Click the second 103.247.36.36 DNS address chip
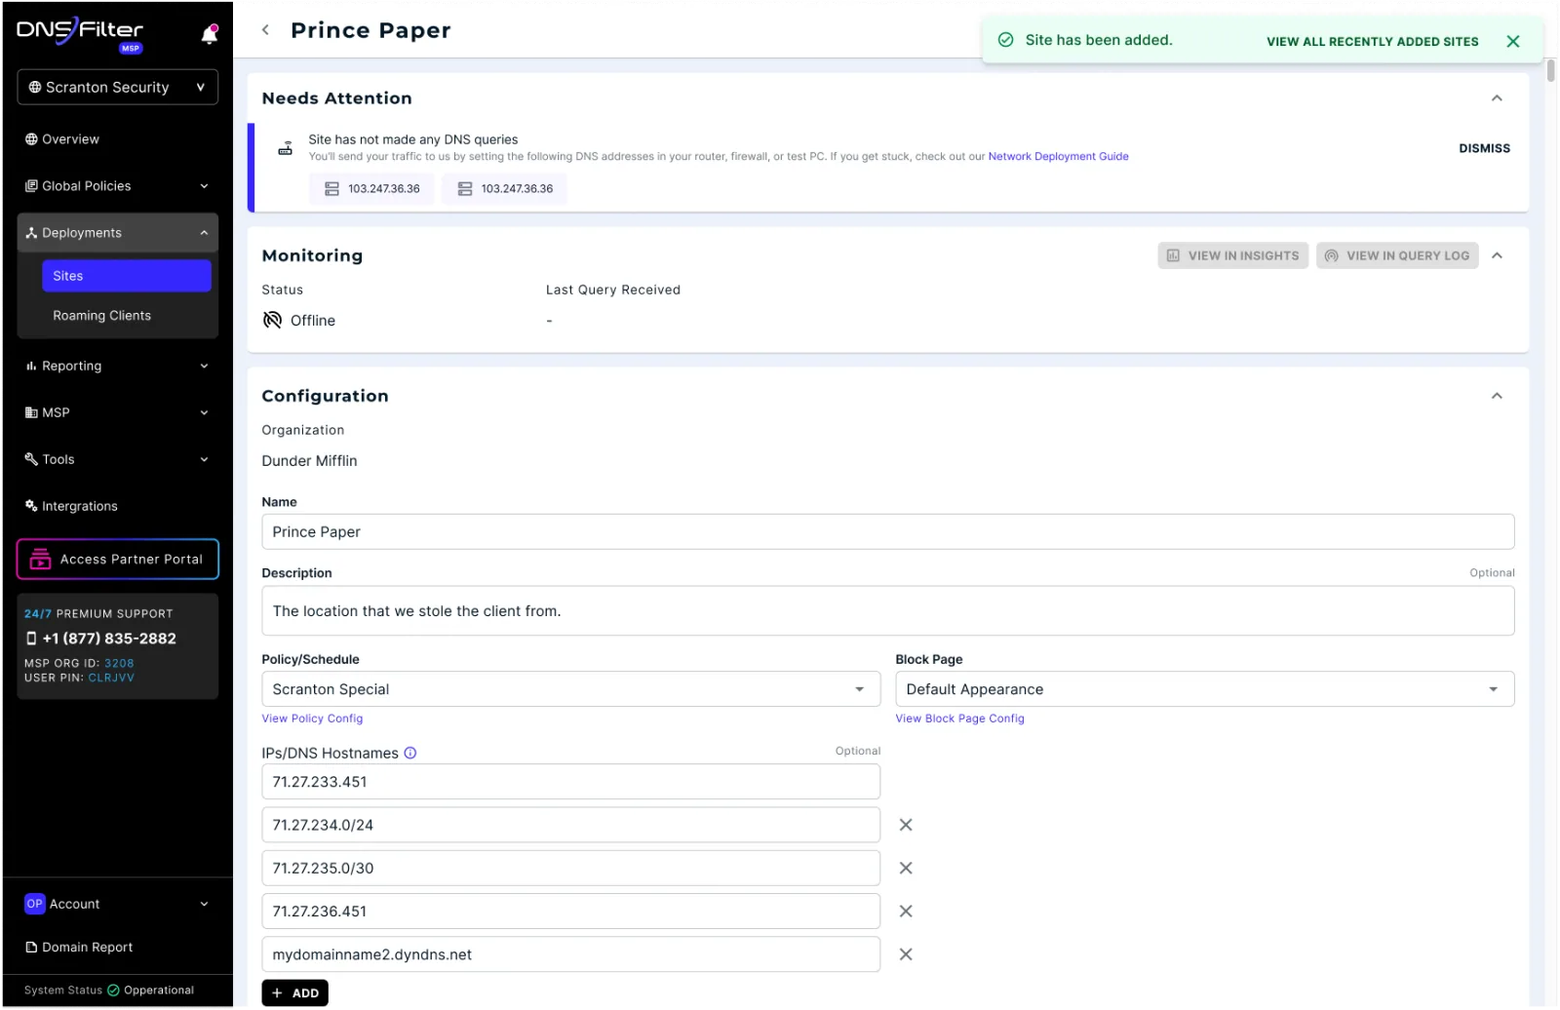 click(505, 189)
